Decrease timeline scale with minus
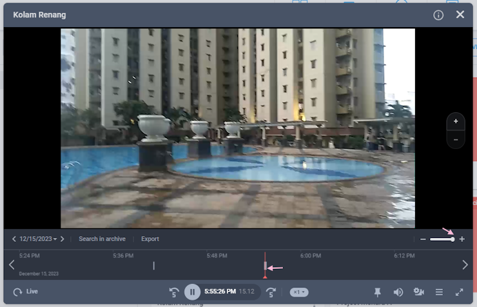The image size is (477, 307). 423,239
